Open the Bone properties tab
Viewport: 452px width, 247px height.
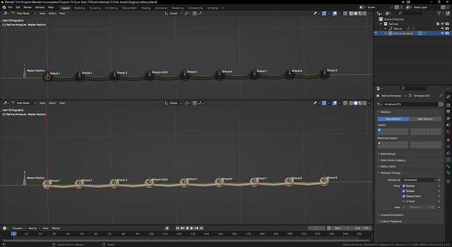coord(448,166)
